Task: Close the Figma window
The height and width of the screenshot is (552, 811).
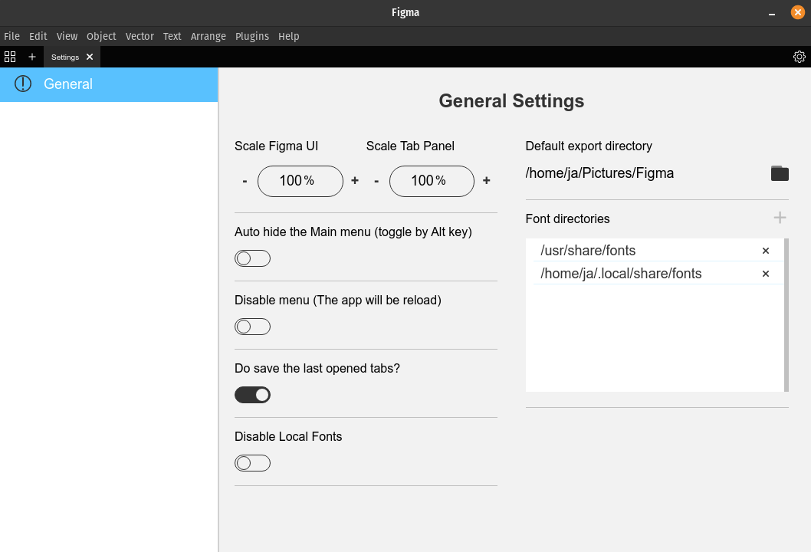Action: [x=797, y=12]
